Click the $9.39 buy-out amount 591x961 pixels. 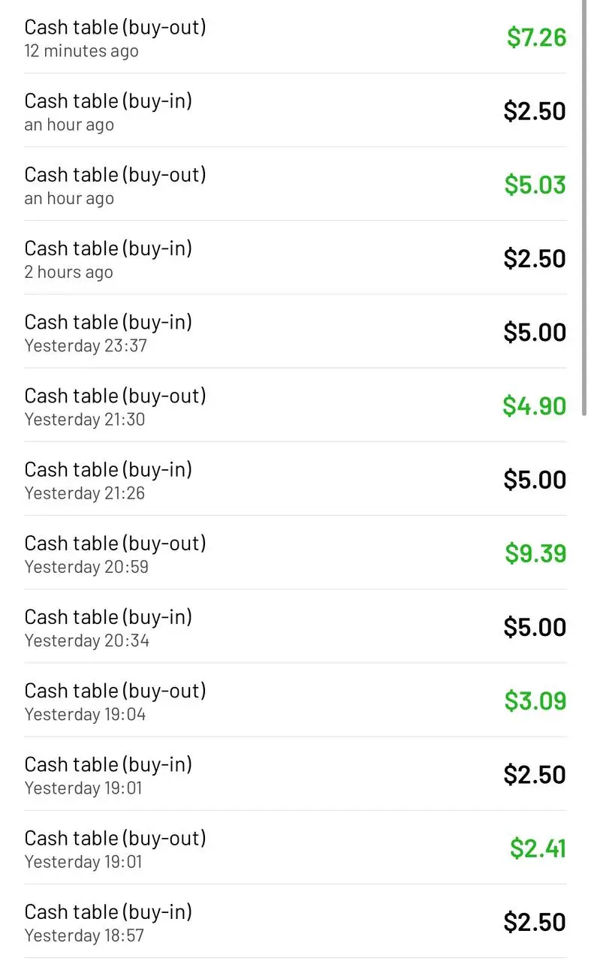[x=535, y=553]
